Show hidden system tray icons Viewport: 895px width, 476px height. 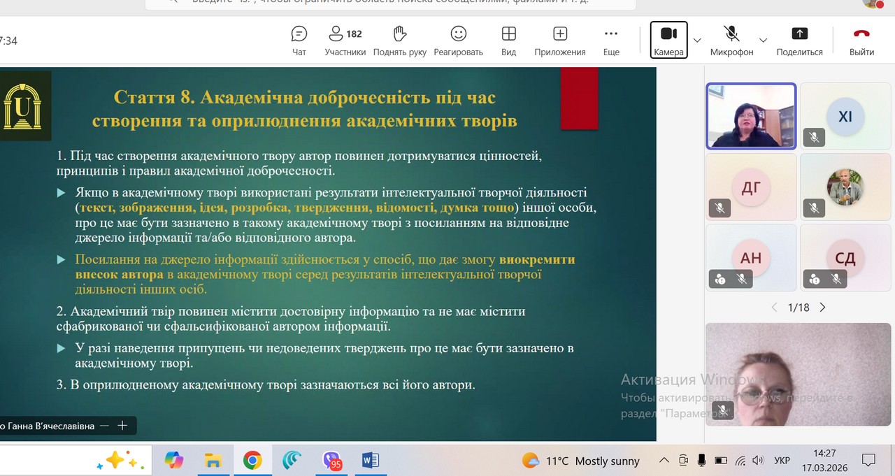(x=664, y=461)
